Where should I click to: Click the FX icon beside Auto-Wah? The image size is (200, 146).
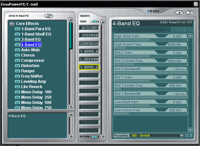pos(17,50)
